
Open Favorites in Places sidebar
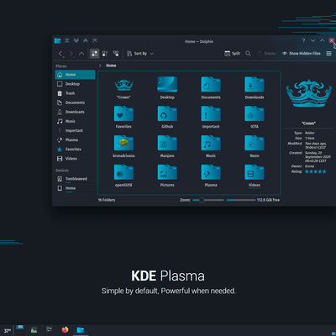(75, 150)
